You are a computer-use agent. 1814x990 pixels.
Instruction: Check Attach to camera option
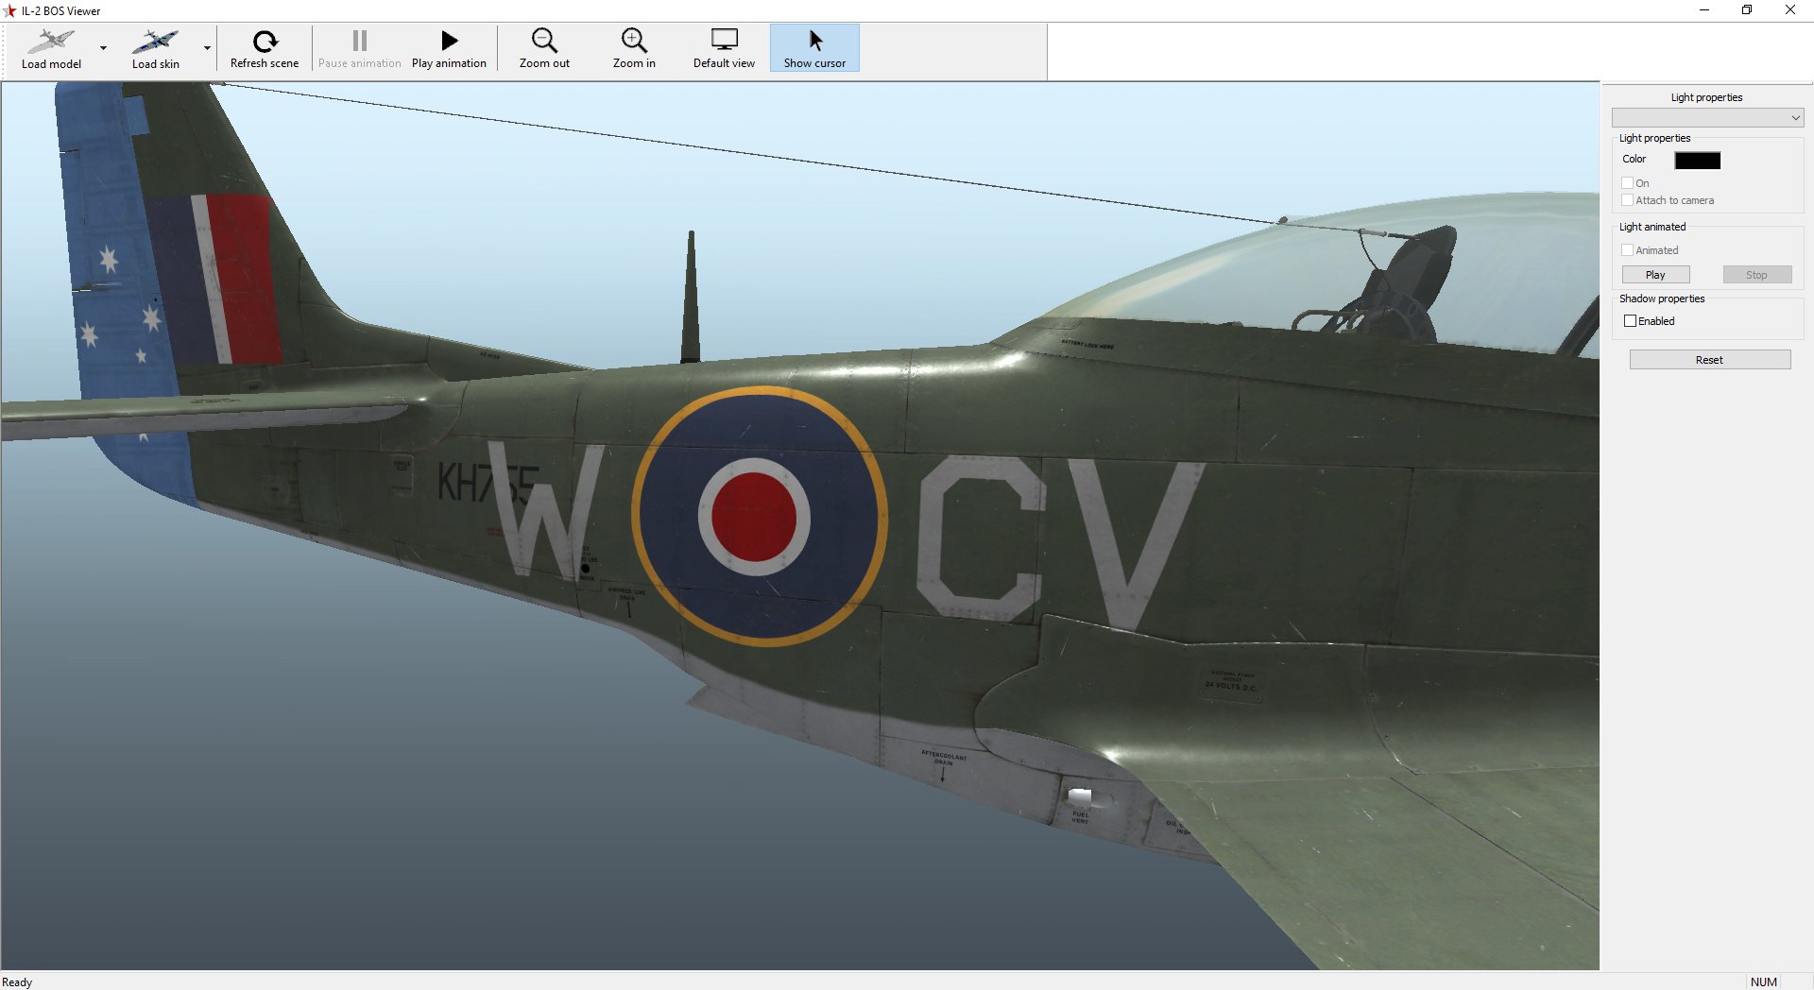pyautogui.click(x=1628, y=200)
